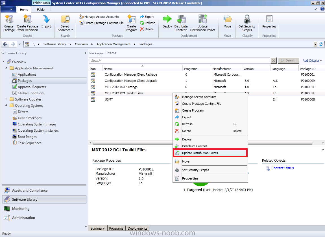325x237 pixels.
Task: Click the Search button
Action: pos(289,61)
